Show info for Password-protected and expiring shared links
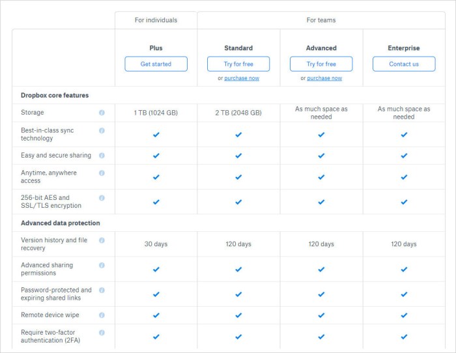The width and height of the screenshot is (456, 353). coord(102,290)
